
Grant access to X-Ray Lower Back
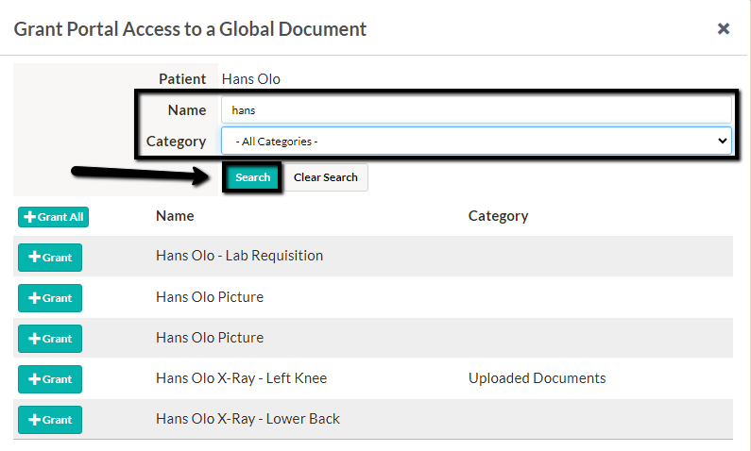click(50, 420)
